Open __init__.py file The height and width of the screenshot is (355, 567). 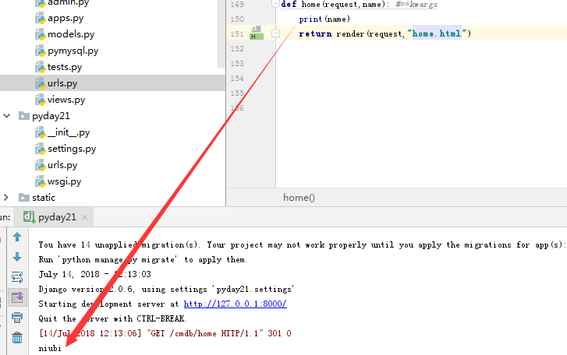tap(69, 132)
